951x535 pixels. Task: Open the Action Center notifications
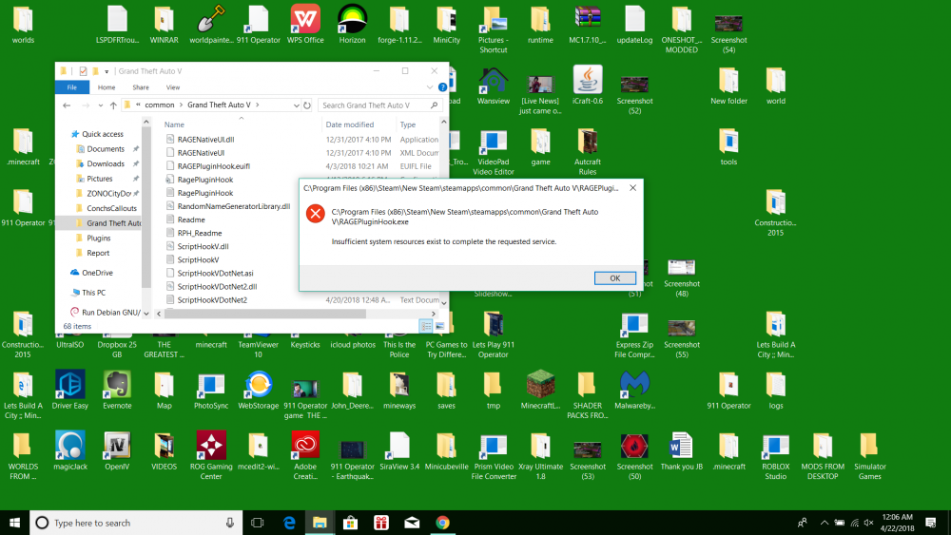click(930, 523)
